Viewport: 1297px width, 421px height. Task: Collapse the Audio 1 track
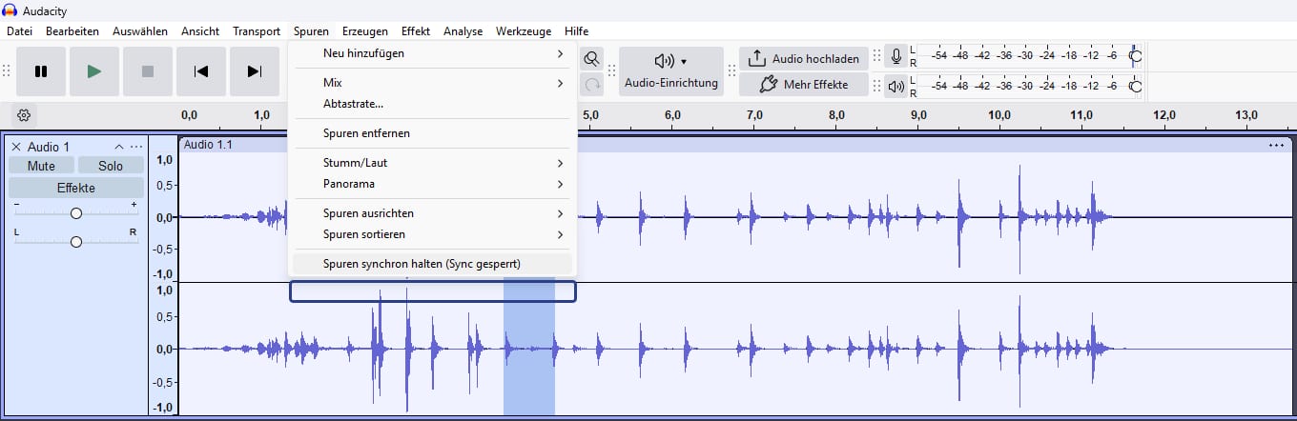[x=119, y=147]
